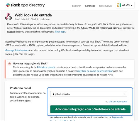
Task: Click registrar-se como desenvolvedor link
Action: pyautogui.click(x=95, y=71)
